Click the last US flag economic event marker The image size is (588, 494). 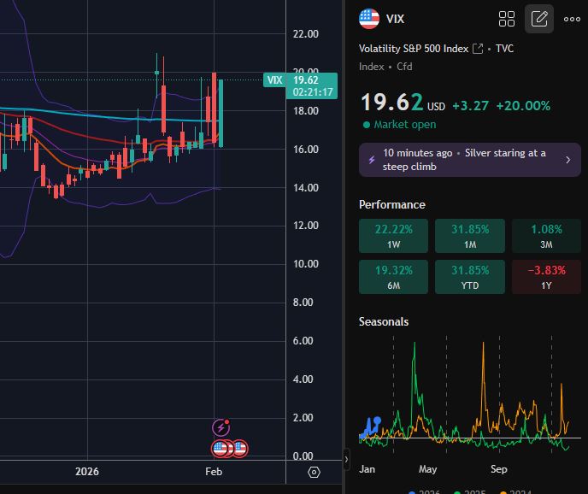pyautogui.click(x=239, y=449)
